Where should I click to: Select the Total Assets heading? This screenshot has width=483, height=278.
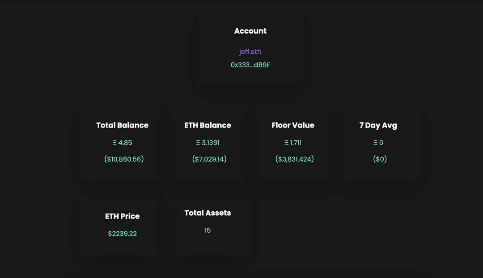click(208, 213)
